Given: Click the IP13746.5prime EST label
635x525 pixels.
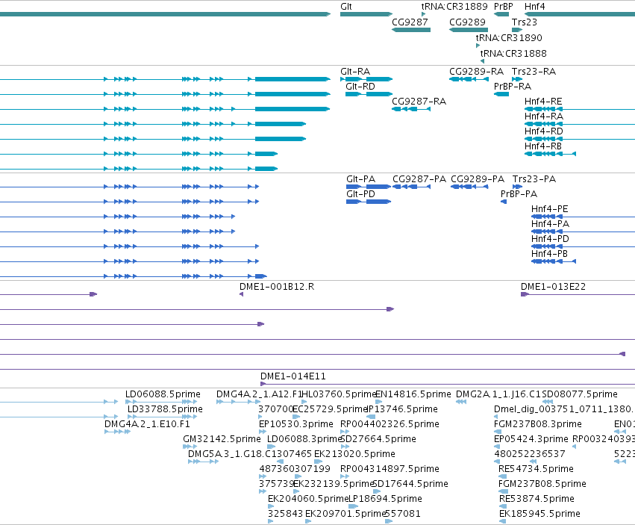Looking at the screenshot, I should (401, 409).
